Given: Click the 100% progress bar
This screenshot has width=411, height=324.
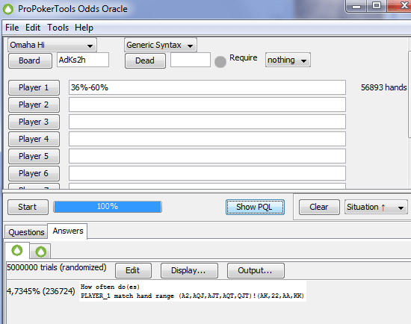Looking at the screenshot, I should [x=108, y=207].
